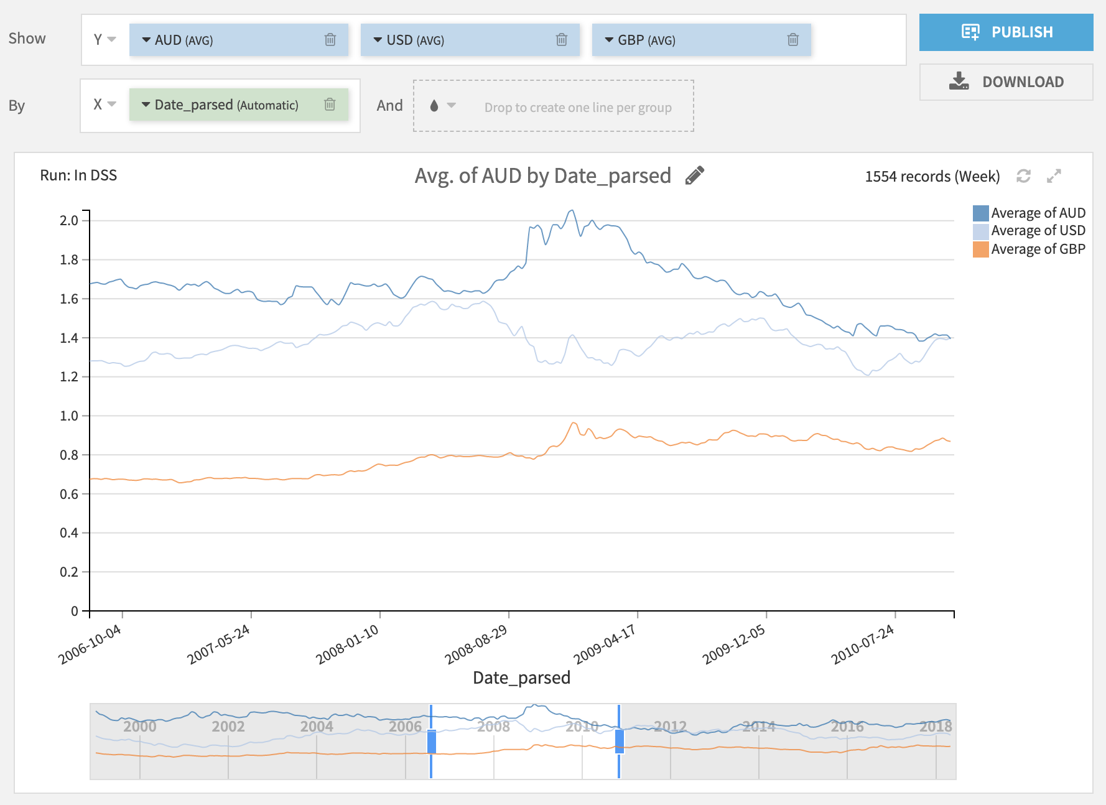The width and height of the screenshot is (1106, 805).
Task: Remove the Date_parsed dimension via trash icon
Action: click(x=330, y=105)
